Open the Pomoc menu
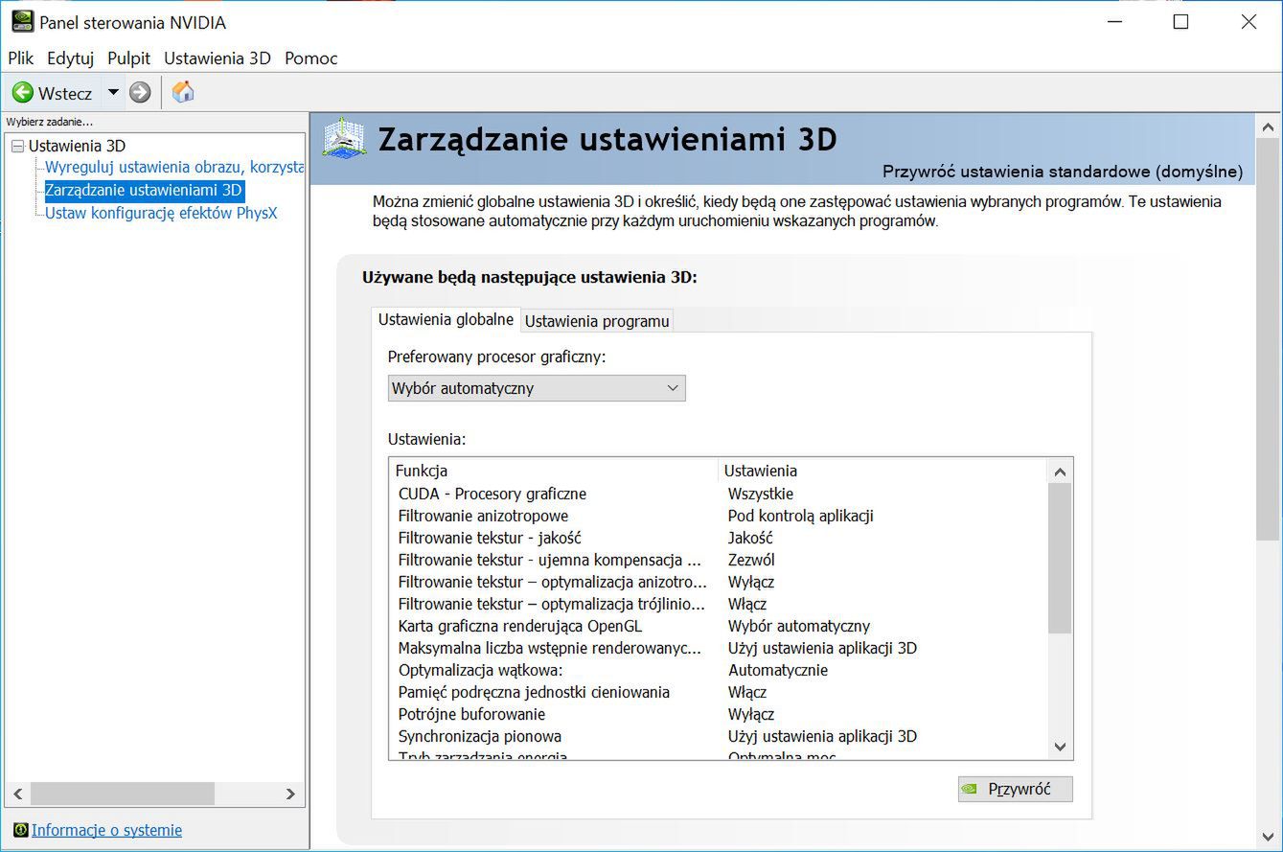This screenshot has width=1283, height=852. [x=310, y=58]
